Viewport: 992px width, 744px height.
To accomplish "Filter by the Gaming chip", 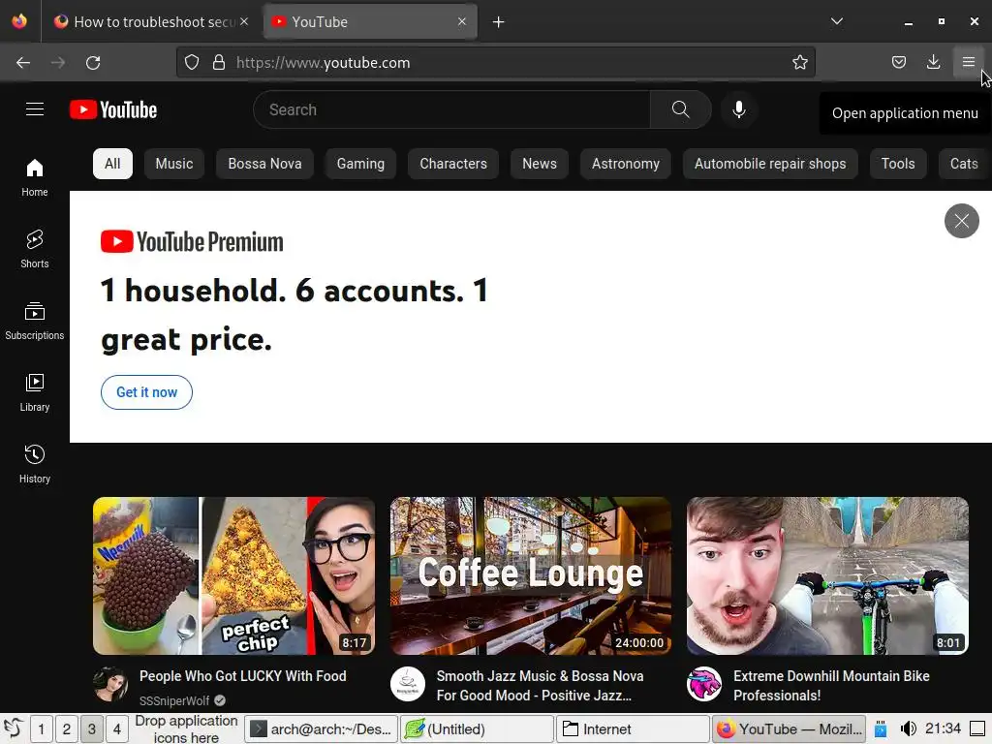I will [x=360, y=164].
